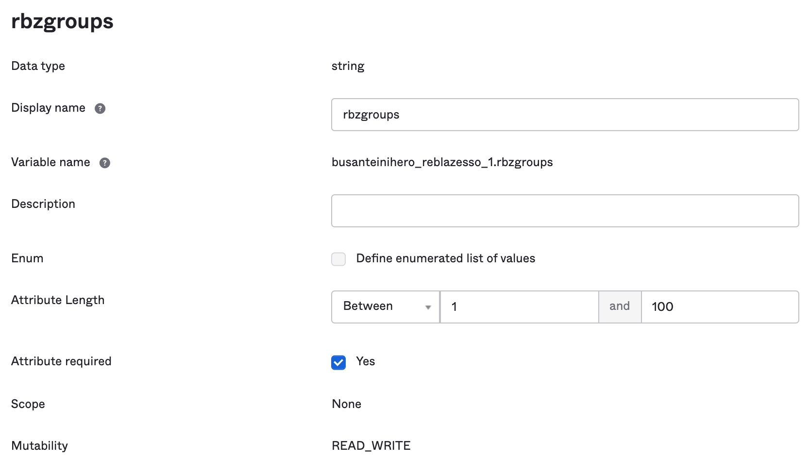The image size is (809, 476).
Task: Enable Define enumerated list of values checkbox
Action: [338, 259]
